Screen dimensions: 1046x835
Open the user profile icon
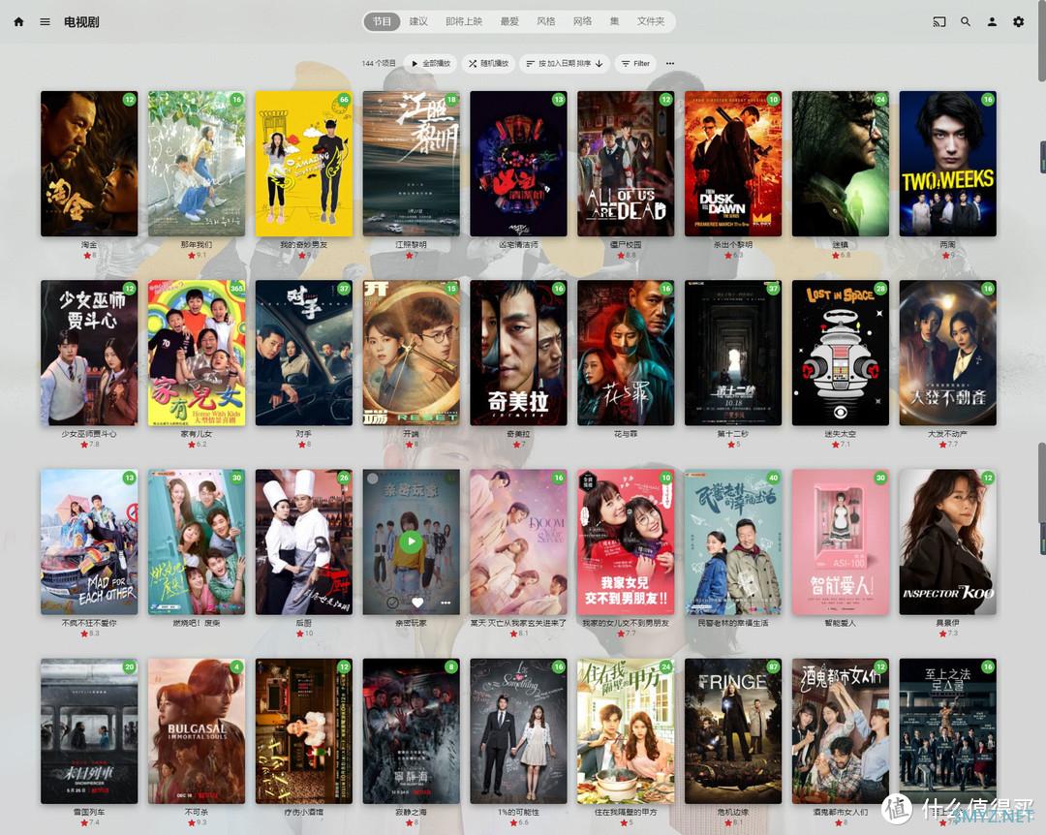992,22
